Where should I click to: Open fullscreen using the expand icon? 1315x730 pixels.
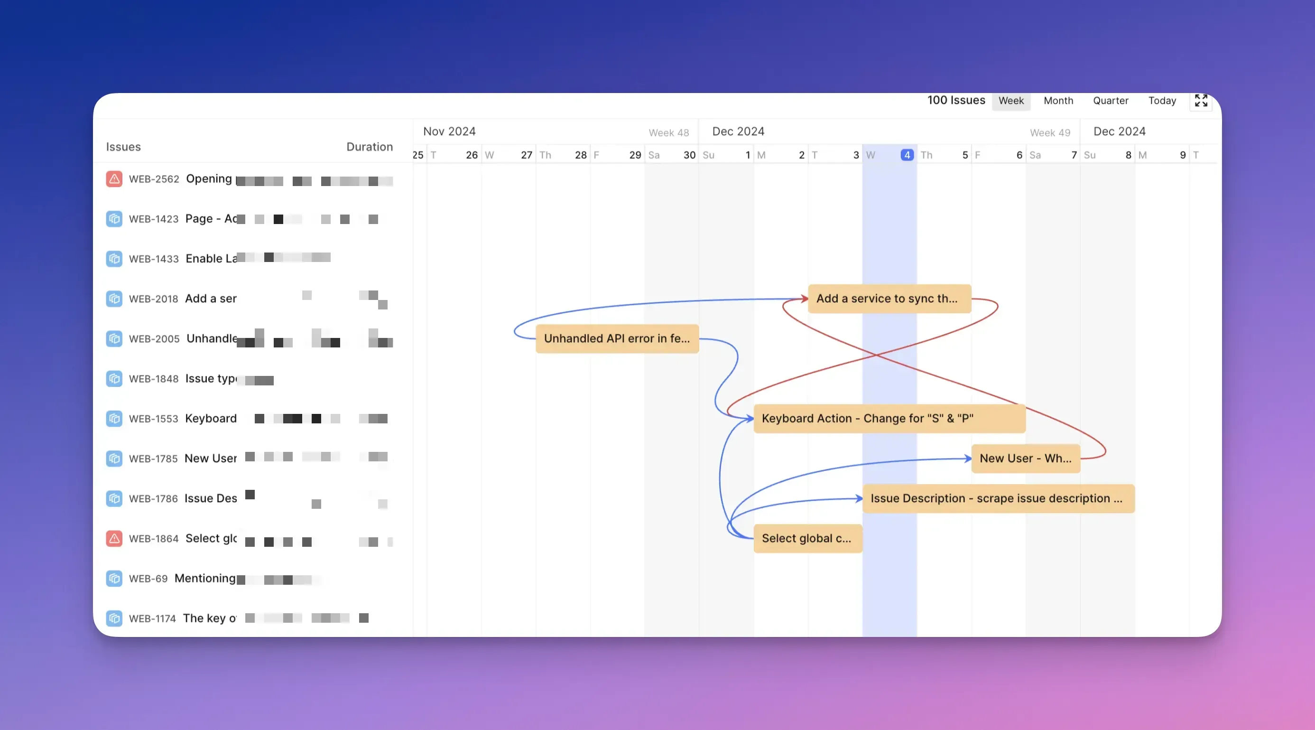pos(1201,101)
